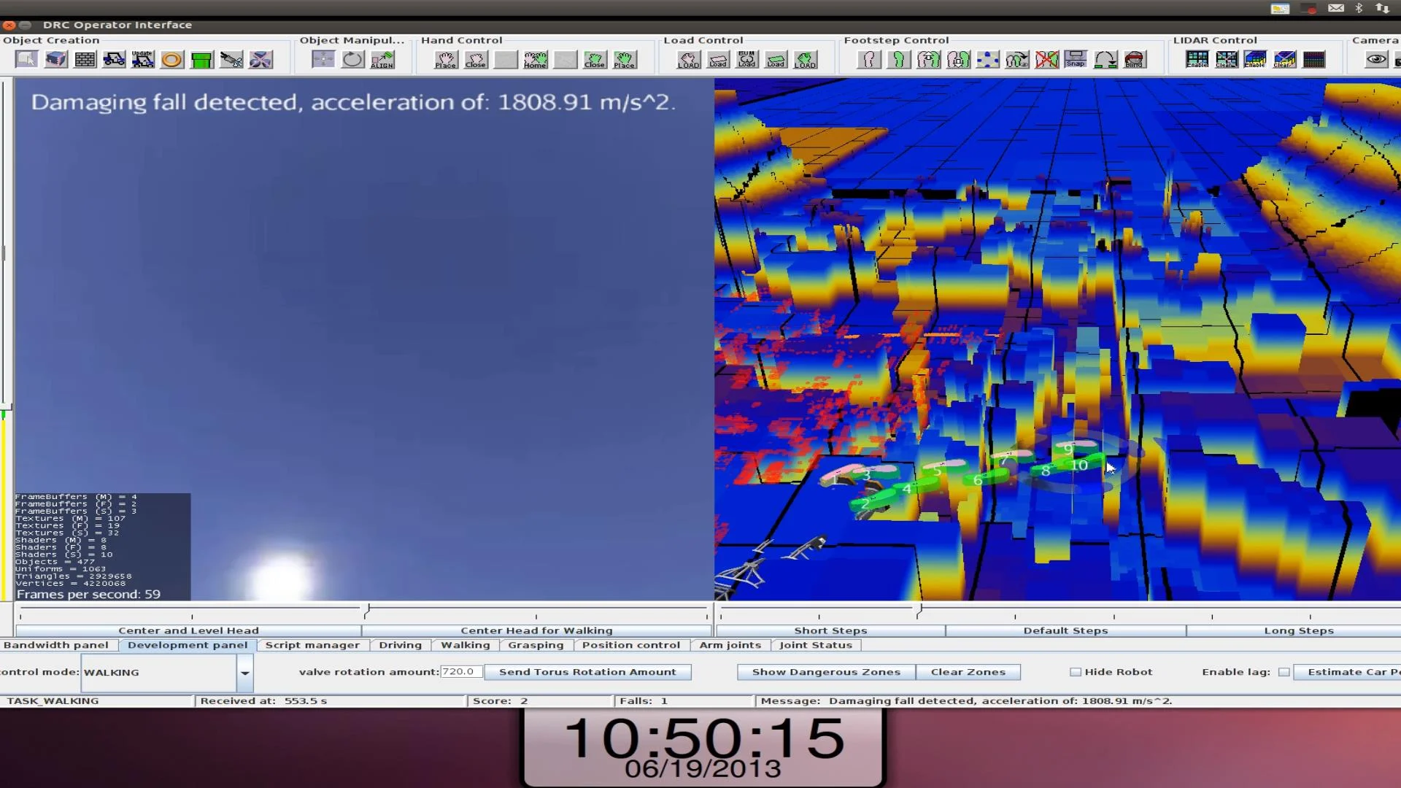This screenshot has width=1401, height=788.
Task: Enable the lag checkbox
Action: (x=1284, y=672)
